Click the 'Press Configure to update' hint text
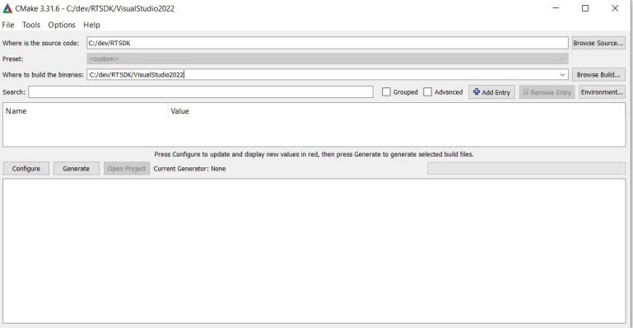Viewport: 633px width, 328px height. [x=314, y=154]
